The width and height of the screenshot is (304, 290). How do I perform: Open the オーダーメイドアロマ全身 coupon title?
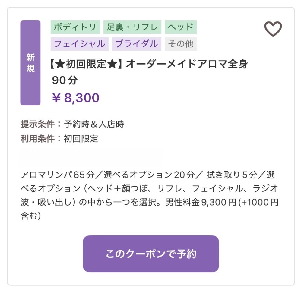coord(187,64)
